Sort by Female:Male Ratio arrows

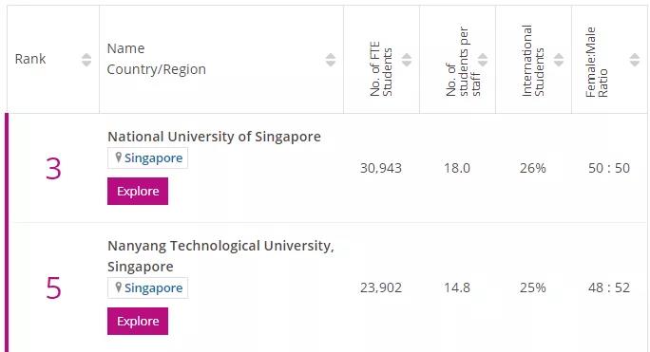pyautogui.click(x=635, y=60)
